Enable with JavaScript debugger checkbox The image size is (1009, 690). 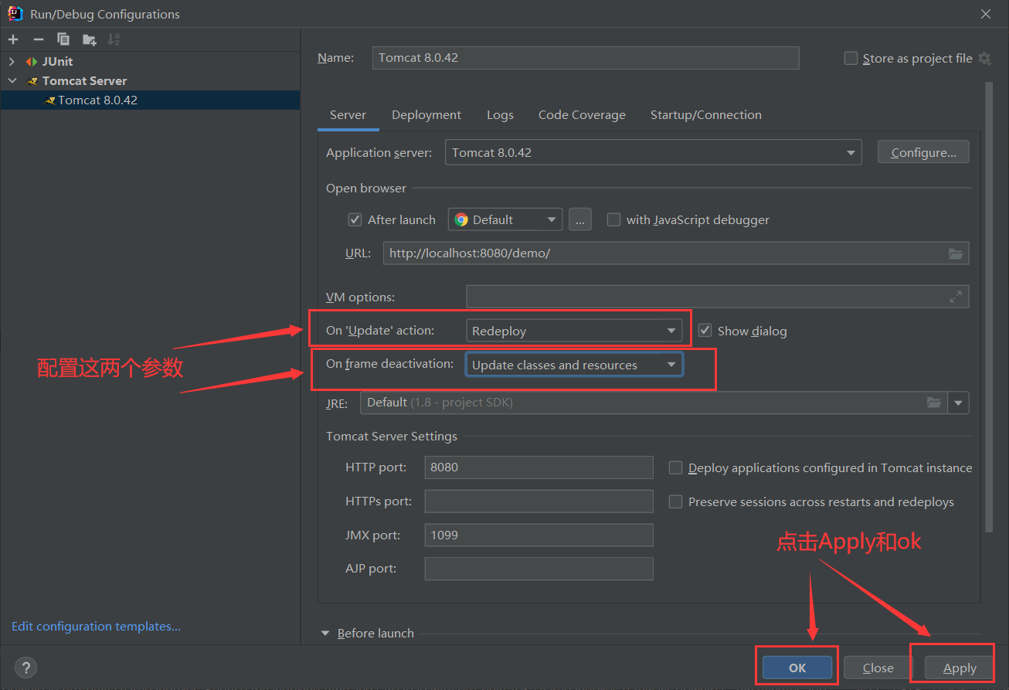pos(613,219)
